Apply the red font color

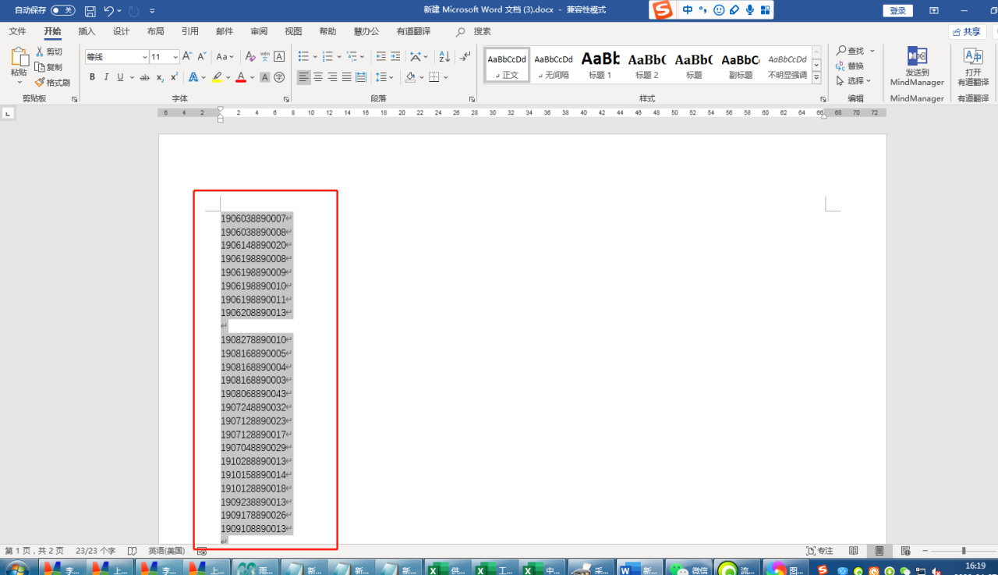[241, 77]
